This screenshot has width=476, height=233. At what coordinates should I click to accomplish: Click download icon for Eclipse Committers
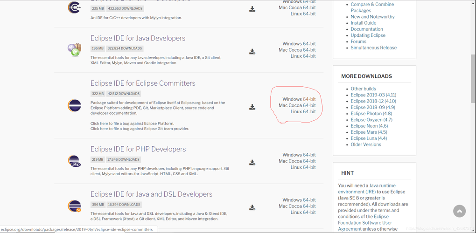tap(252, 107)
